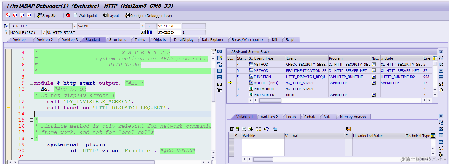Click the red Stop breakpoint icon
Screen dimensions: 449x164
68,15
